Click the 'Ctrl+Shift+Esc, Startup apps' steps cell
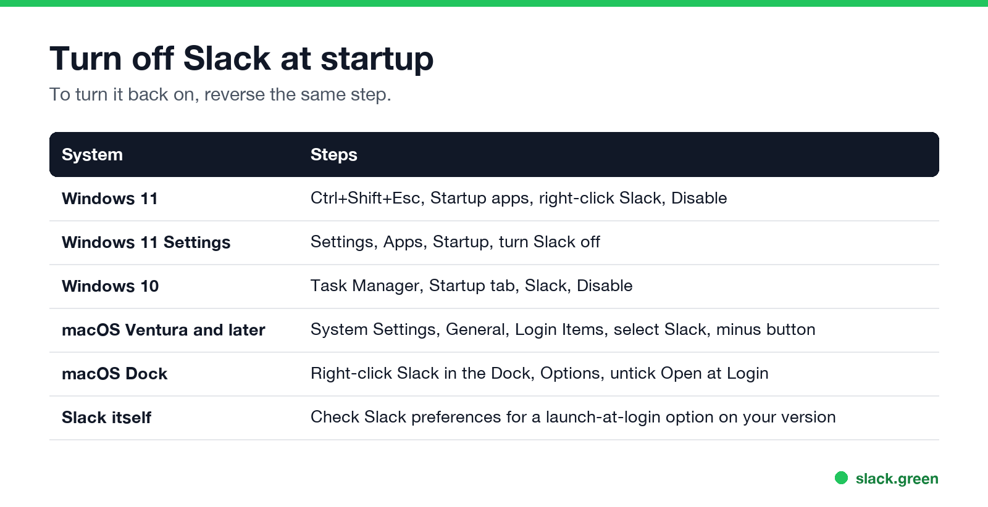Screen dimensions: 988x507 [519, 198]
